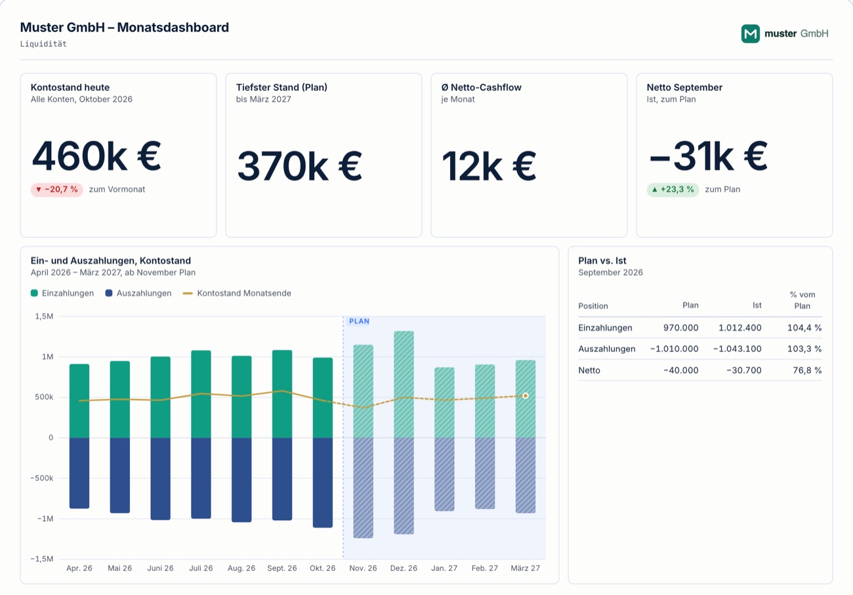Click the Ein- und Auszahlungen, Kontostand title

[111, 260]
